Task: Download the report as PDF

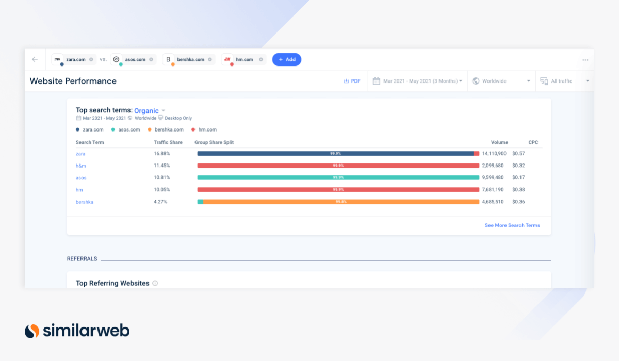Action: pyautogui.click(x=352, y=81)
